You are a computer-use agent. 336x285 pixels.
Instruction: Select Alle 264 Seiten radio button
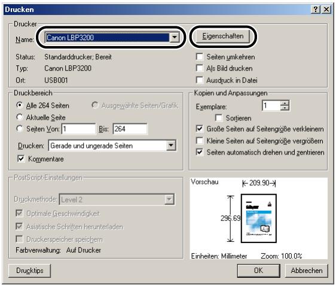(x=20, y=105)
